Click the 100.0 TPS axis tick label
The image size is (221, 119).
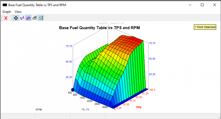click(152, 90)
